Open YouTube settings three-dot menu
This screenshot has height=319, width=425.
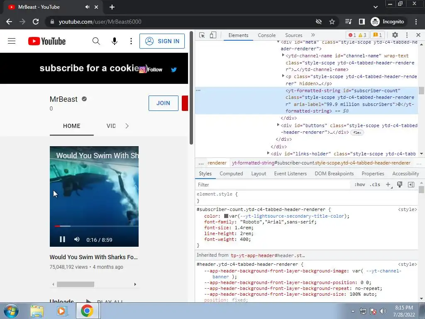click(131, 41)
